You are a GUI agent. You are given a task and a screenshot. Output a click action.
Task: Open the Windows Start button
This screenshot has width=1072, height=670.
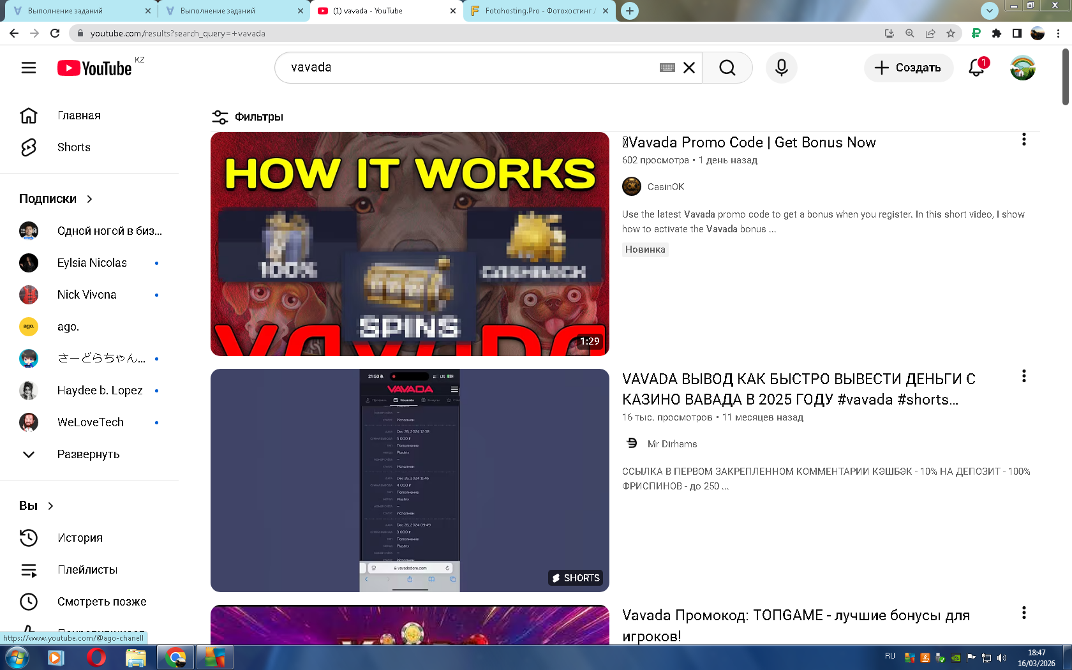16,657
